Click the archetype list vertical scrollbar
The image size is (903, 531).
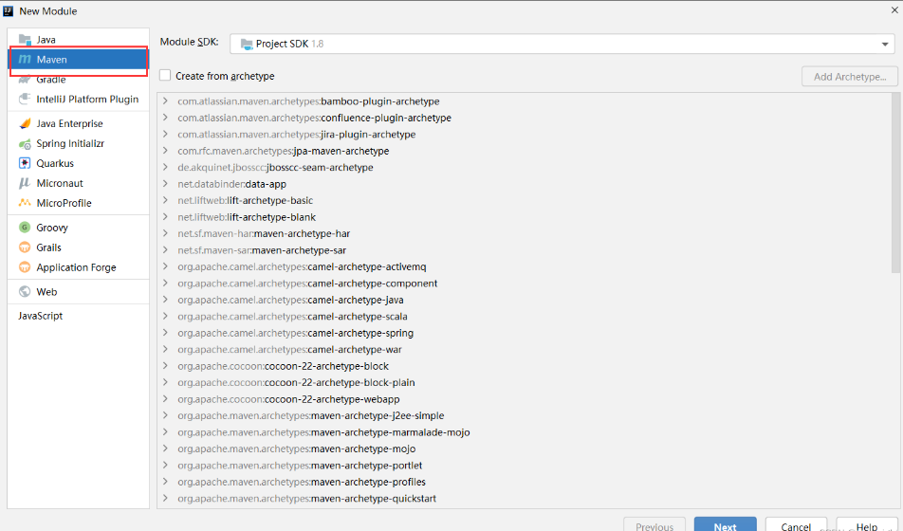(x=896, y=183)
